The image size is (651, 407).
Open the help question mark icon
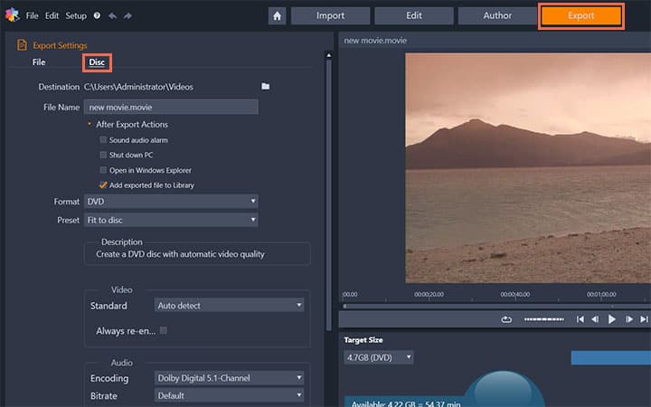[x=97, y=15]
